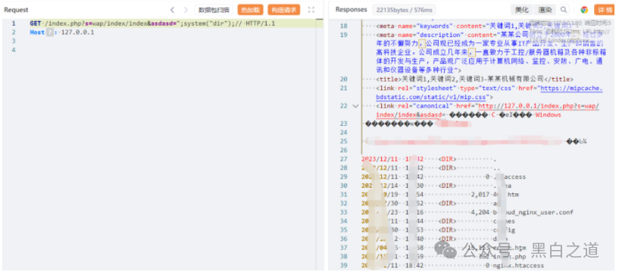Click the Host header line 127.0.0.1
The width and height of the screenshot is (619, 275).
tap(62, 33)
